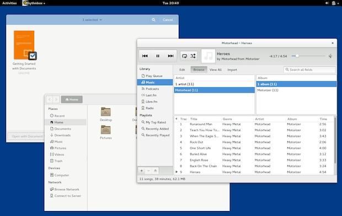
Task: Click the eject button below sidebar
Action: coord(156,171)
